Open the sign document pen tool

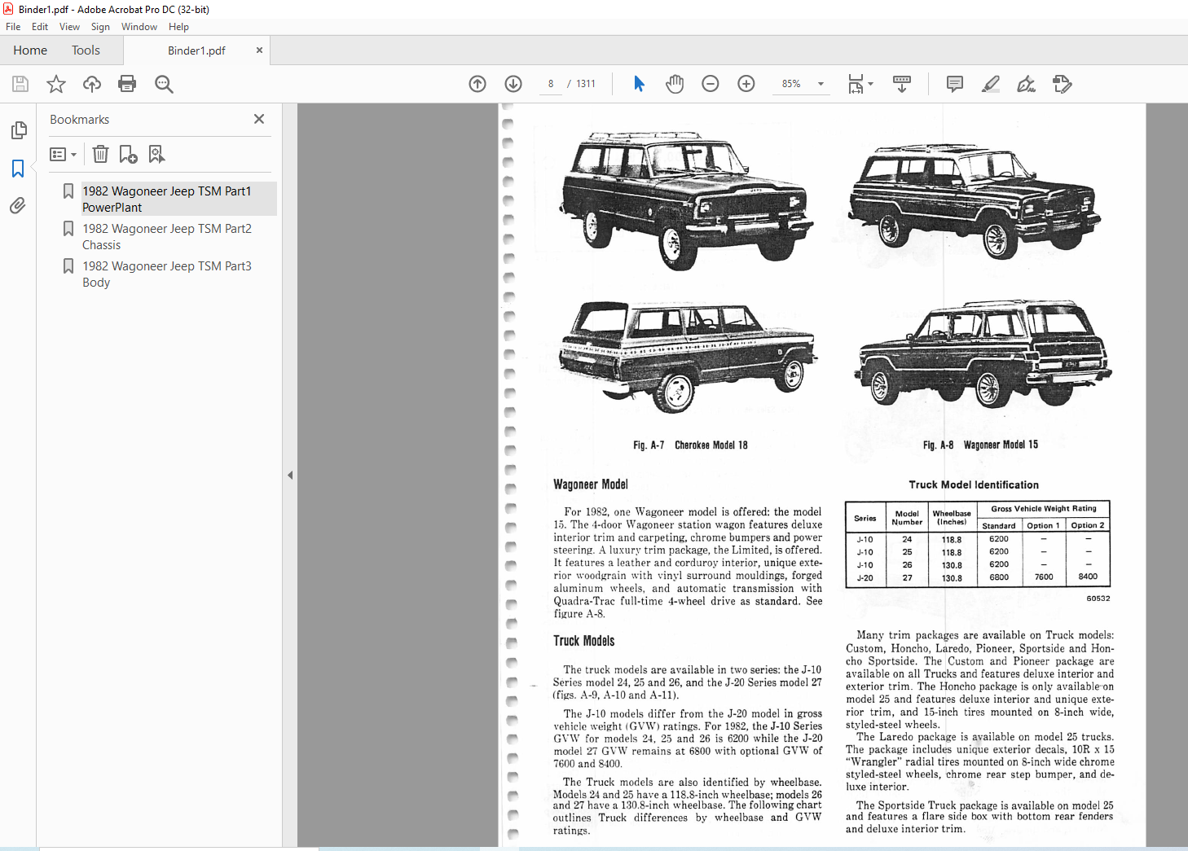[1027, 84]
